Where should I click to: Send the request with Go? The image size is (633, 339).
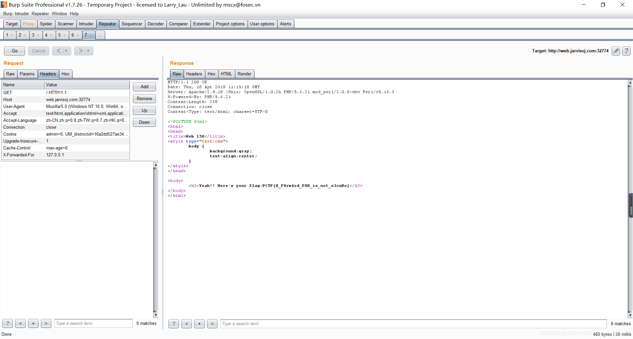point(15,51)
